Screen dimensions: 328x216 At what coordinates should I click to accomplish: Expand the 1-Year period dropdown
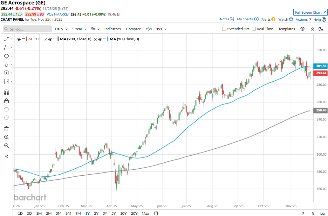point(79,29)
